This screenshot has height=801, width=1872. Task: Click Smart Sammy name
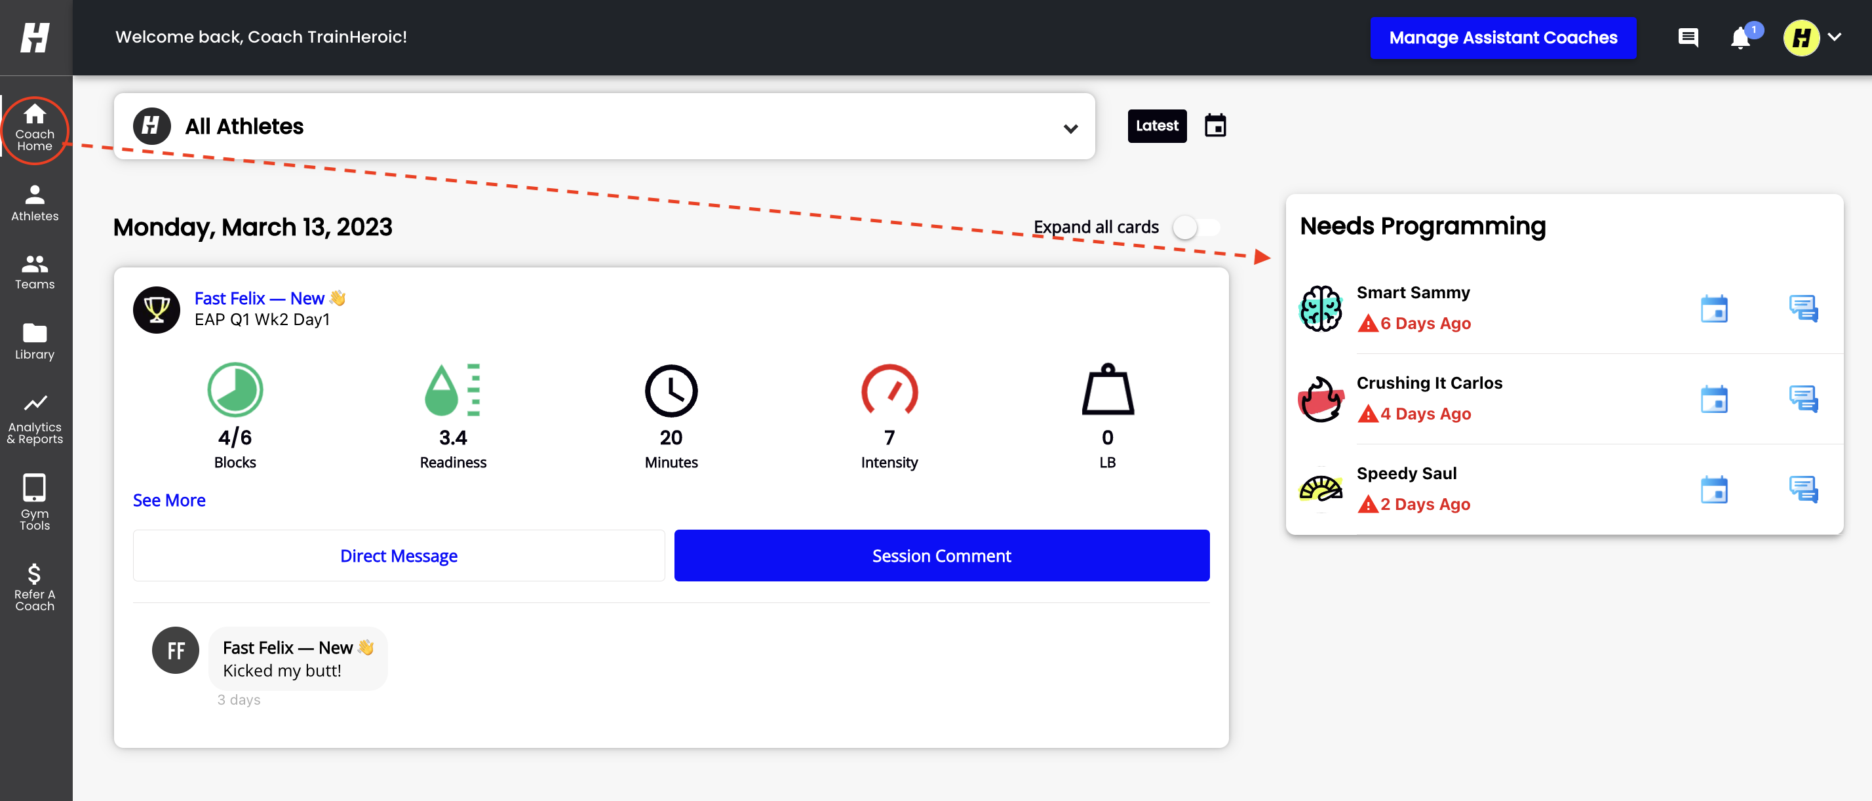coord(1413,292)
